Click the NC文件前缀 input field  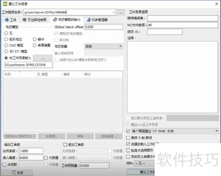[x=183, y=25]
